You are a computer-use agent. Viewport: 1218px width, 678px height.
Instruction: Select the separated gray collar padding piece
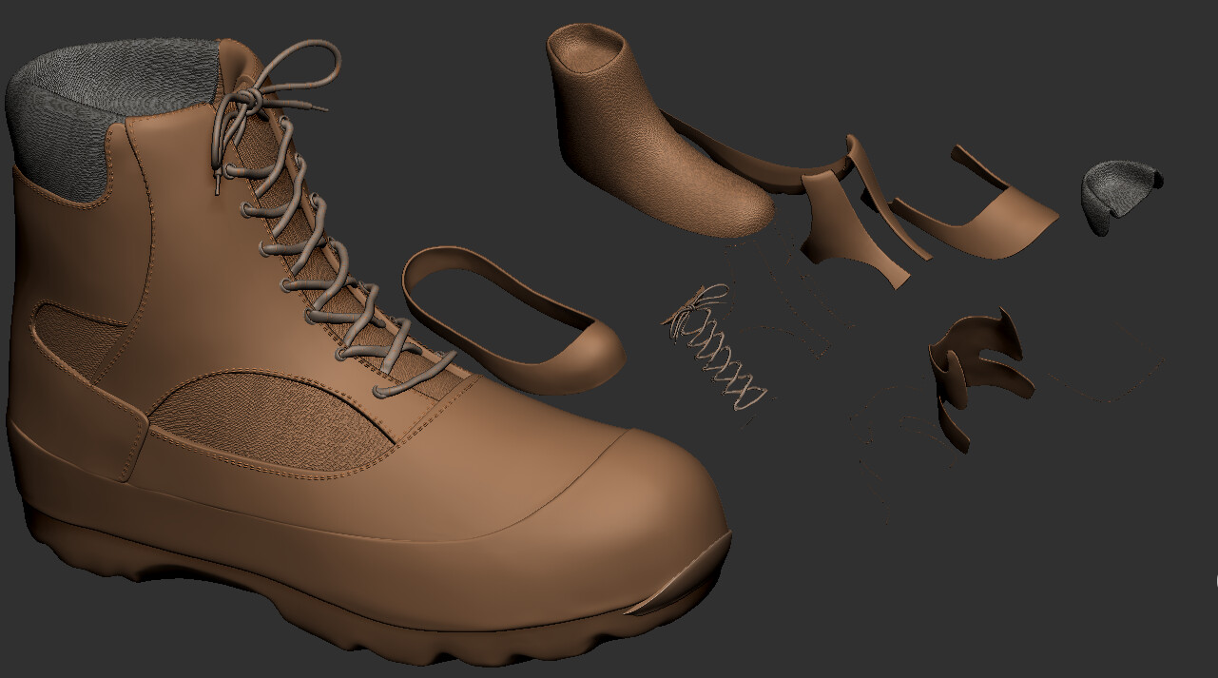(x=1117, y=195)
